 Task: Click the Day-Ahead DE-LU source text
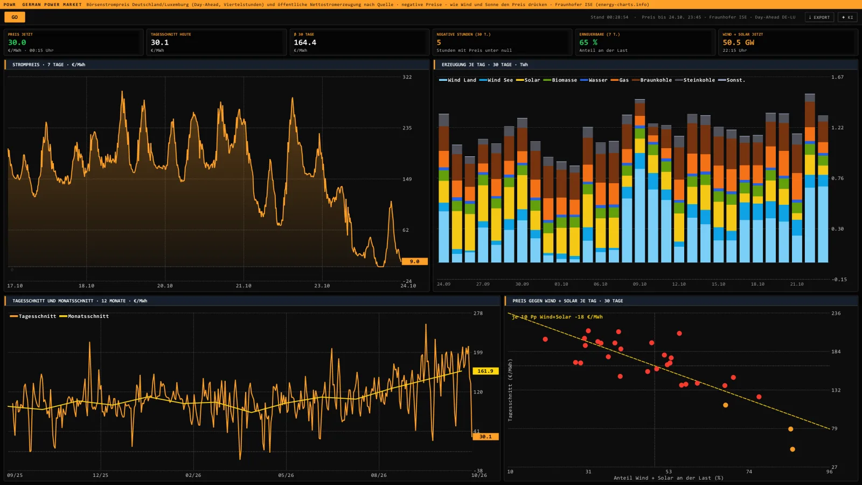point(775,17)
